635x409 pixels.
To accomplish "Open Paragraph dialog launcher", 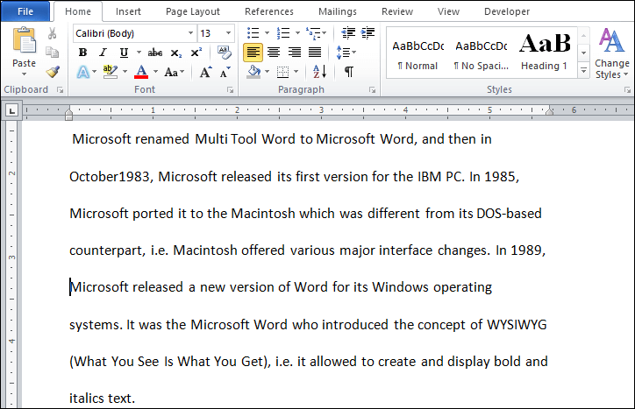I will coord(372,90).
